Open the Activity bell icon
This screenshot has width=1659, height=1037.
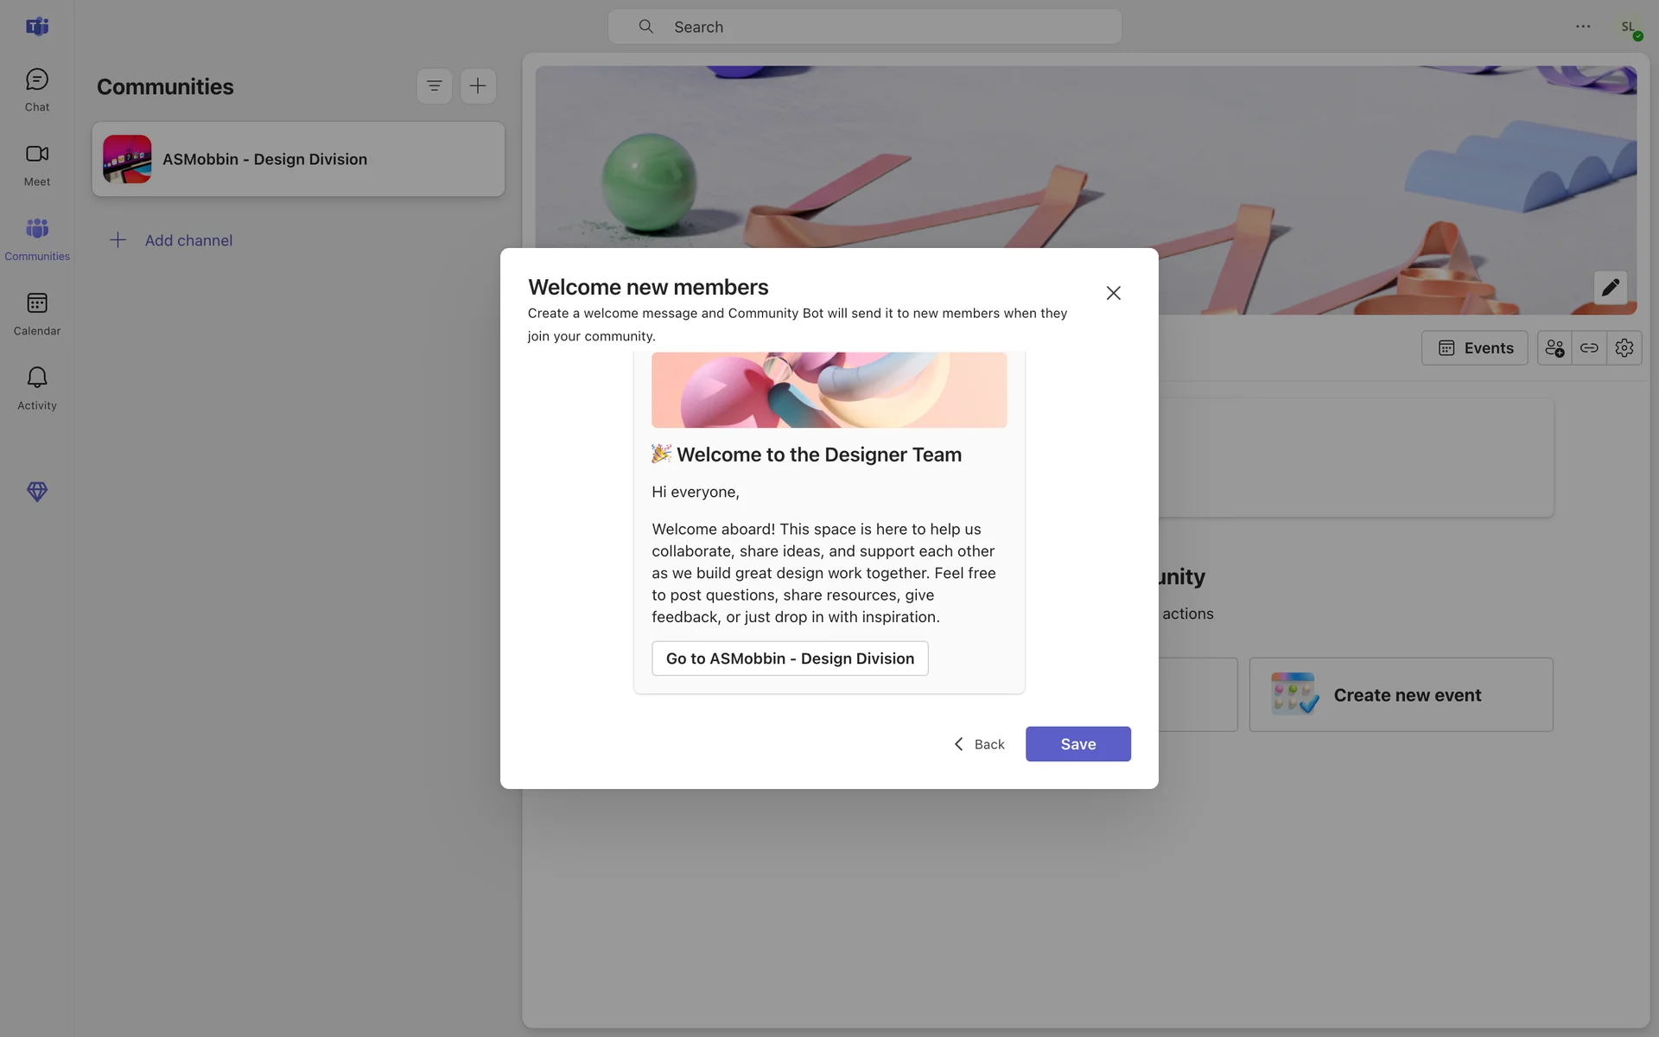click(x=36, y=387)
